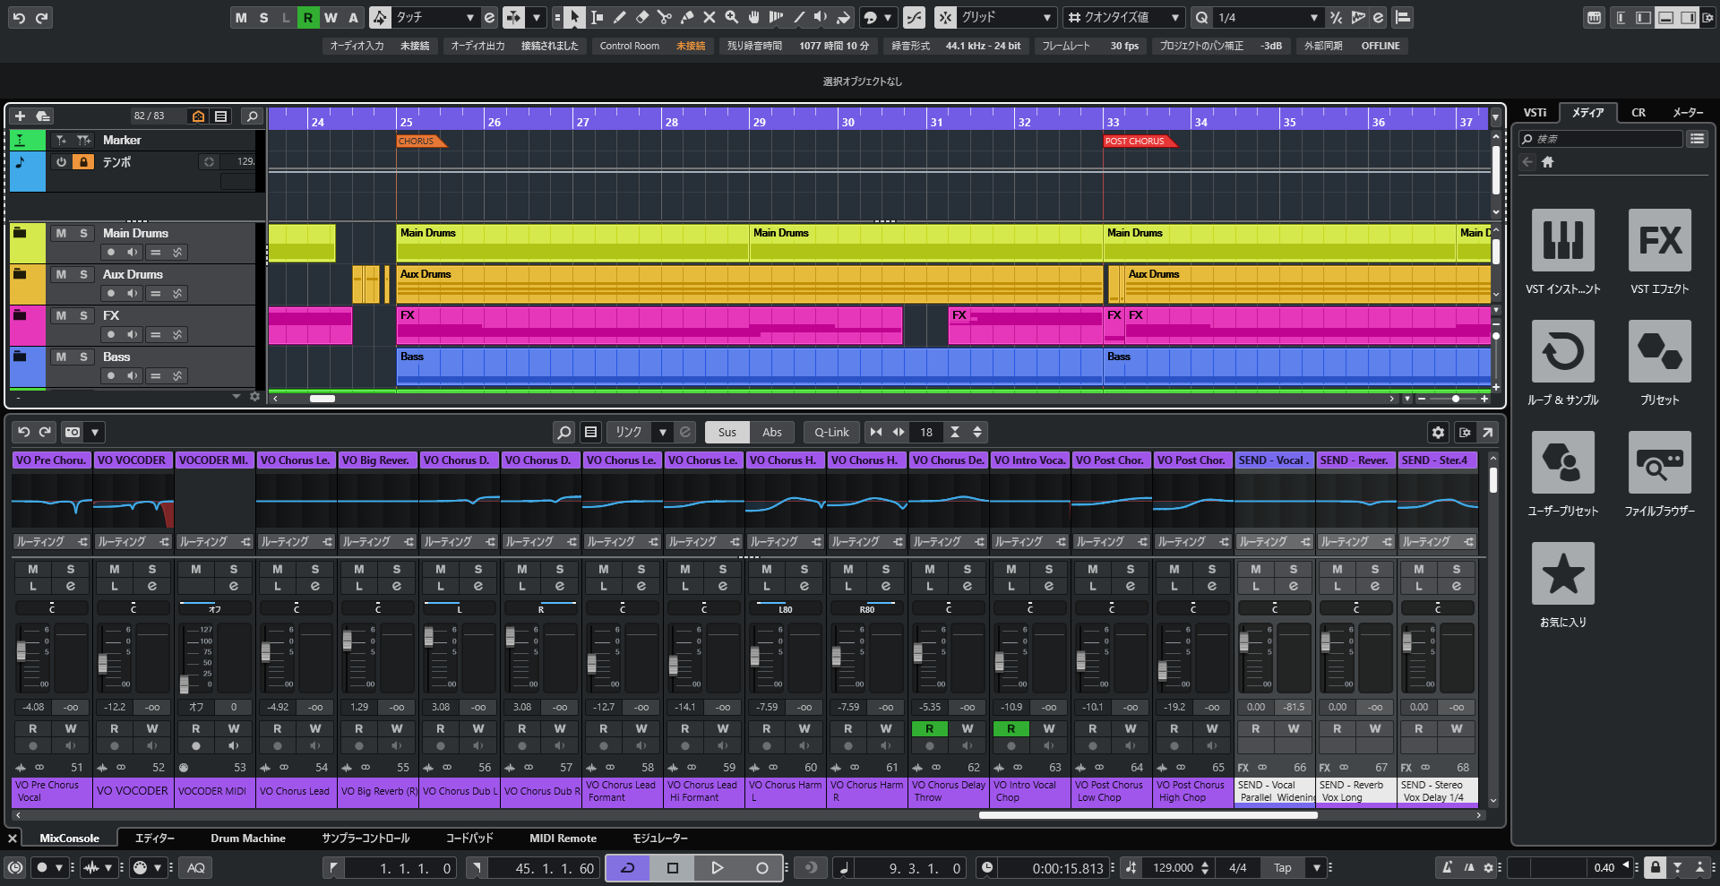Open auto-scroll options dropdown arrow
Viewport: 1720px width, 886px height.
tap(537, 17)
